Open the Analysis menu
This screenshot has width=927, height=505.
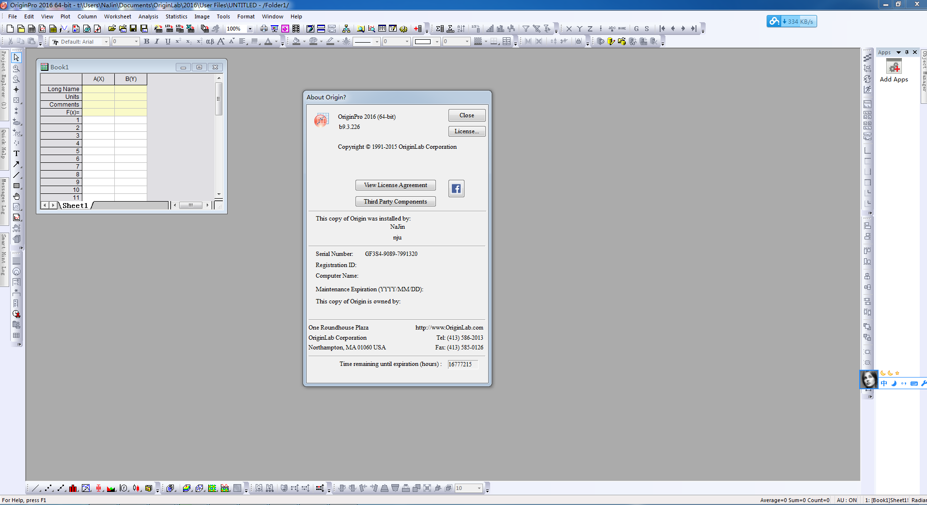(148, 16)
